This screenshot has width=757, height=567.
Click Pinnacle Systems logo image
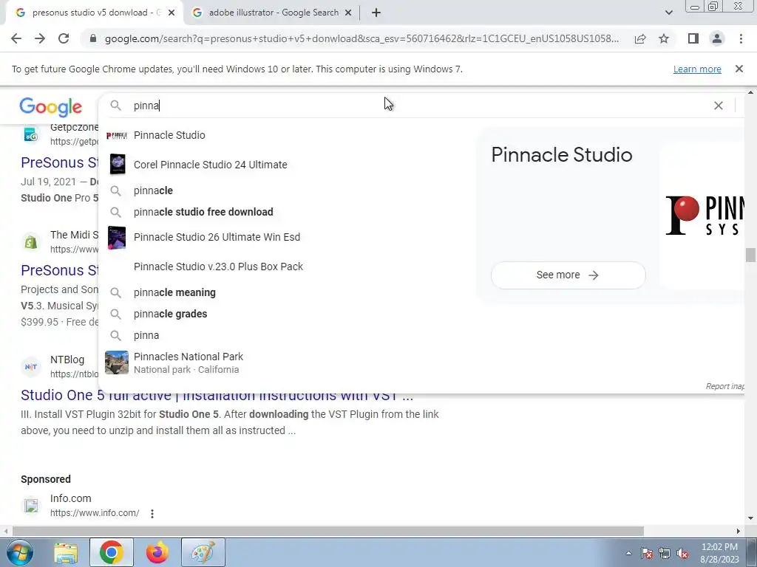click(x=704, y=216)
